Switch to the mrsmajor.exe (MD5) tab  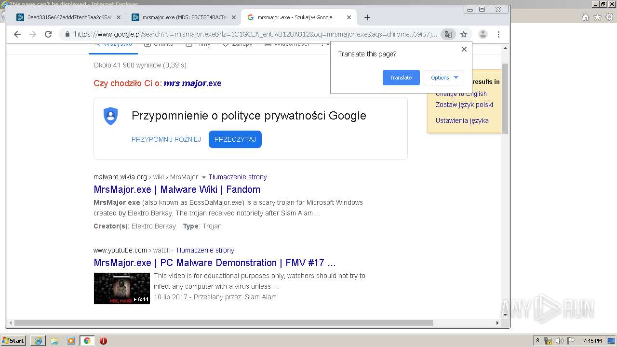click(x=185, y=17)
